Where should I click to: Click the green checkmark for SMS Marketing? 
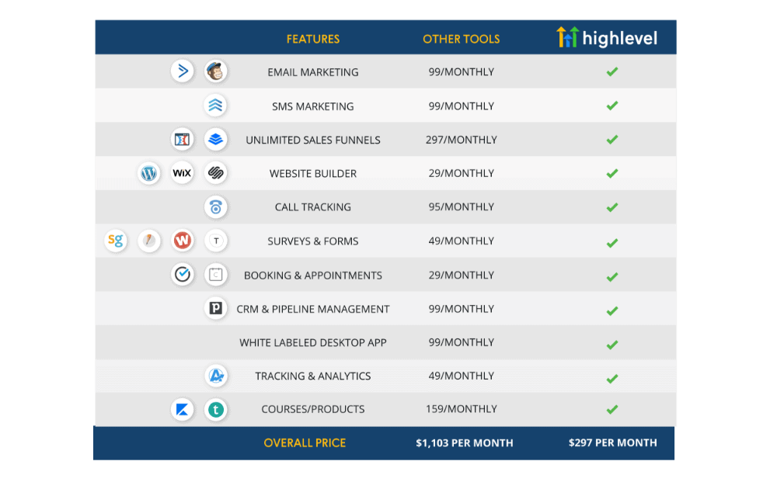coord(612,106)
